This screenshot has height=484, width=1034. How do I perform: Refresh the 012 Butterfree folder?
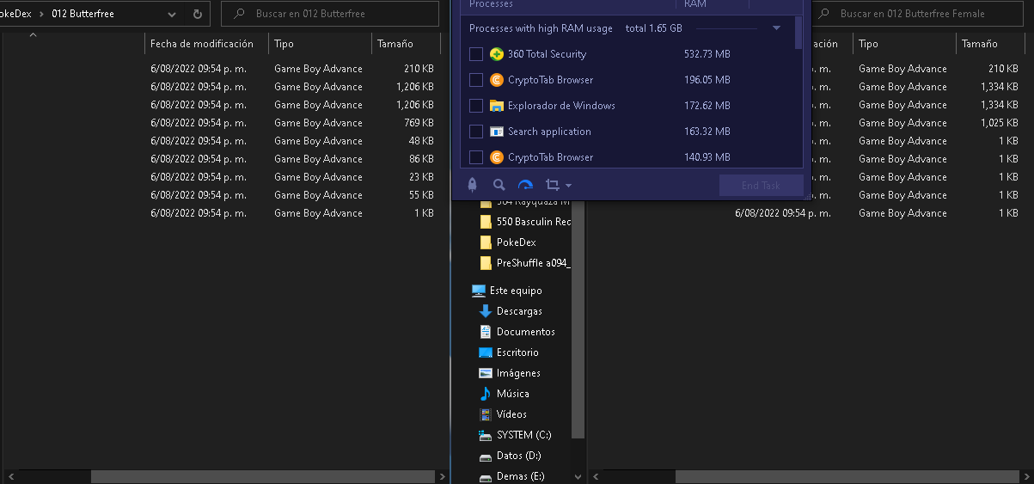tap(198, 15)
